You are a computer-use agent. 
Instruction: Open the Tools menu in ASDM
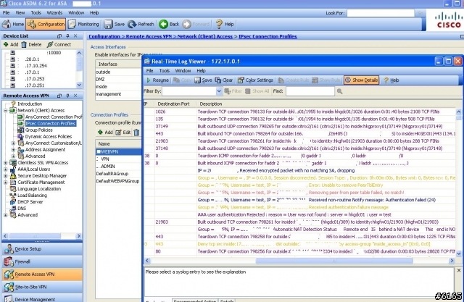coord(36,13)
